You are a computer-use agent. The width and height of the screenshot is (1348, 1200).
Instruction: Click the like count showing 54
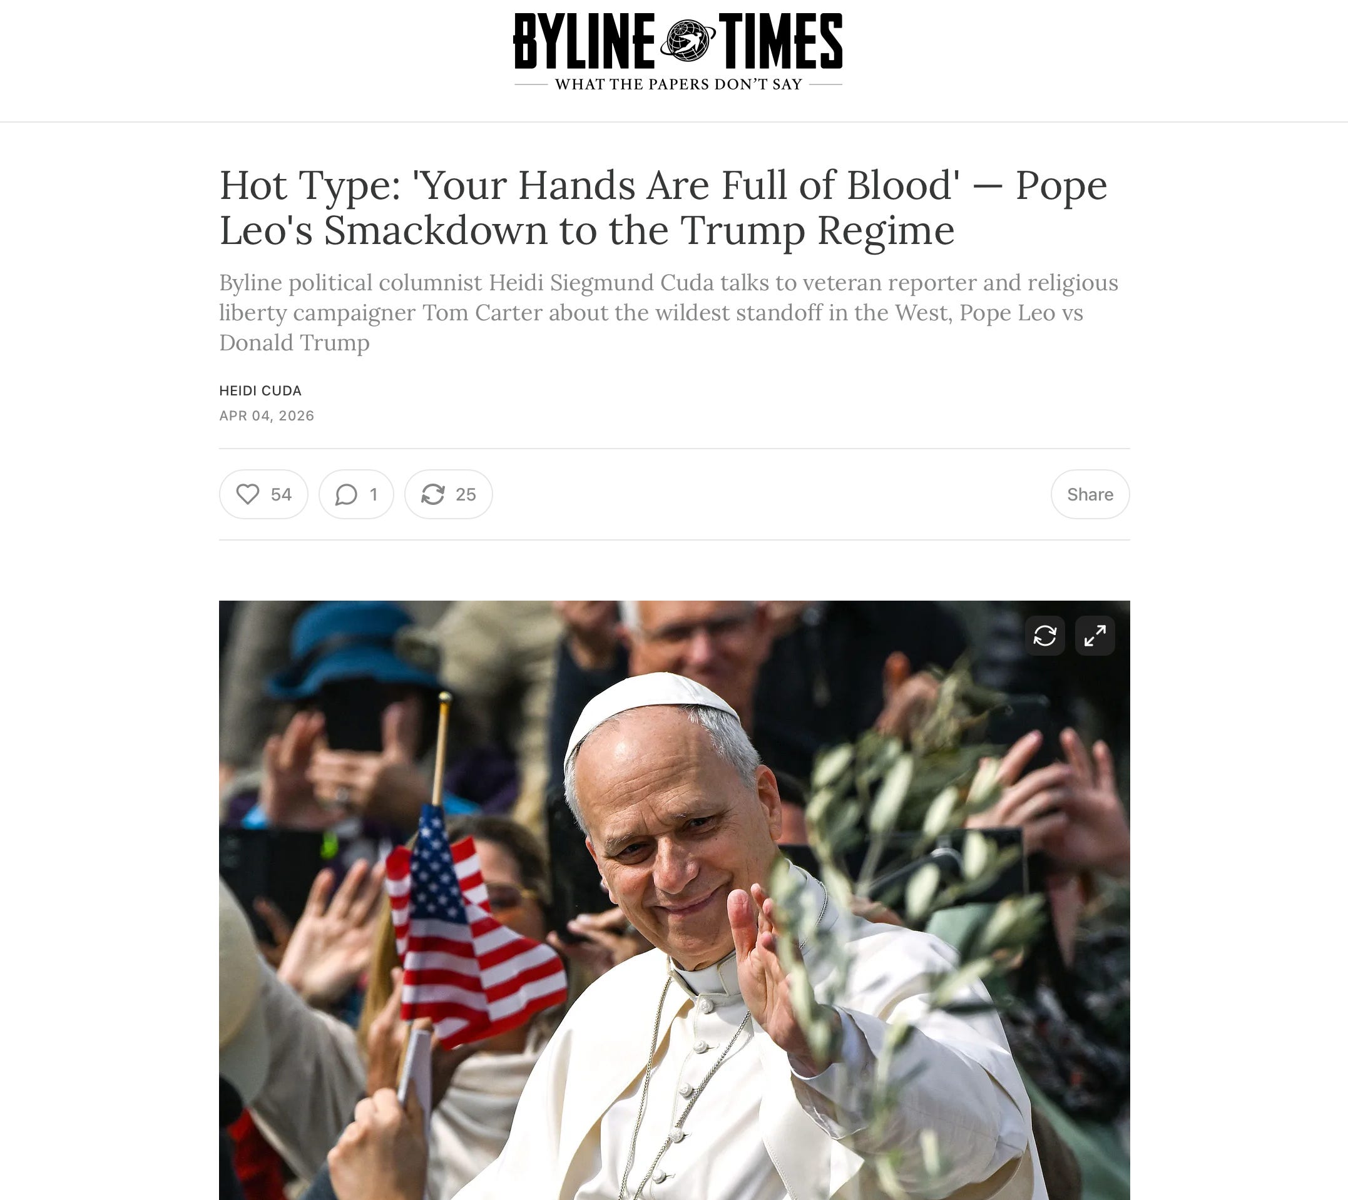pyautogui.click(x=281, y=494)
